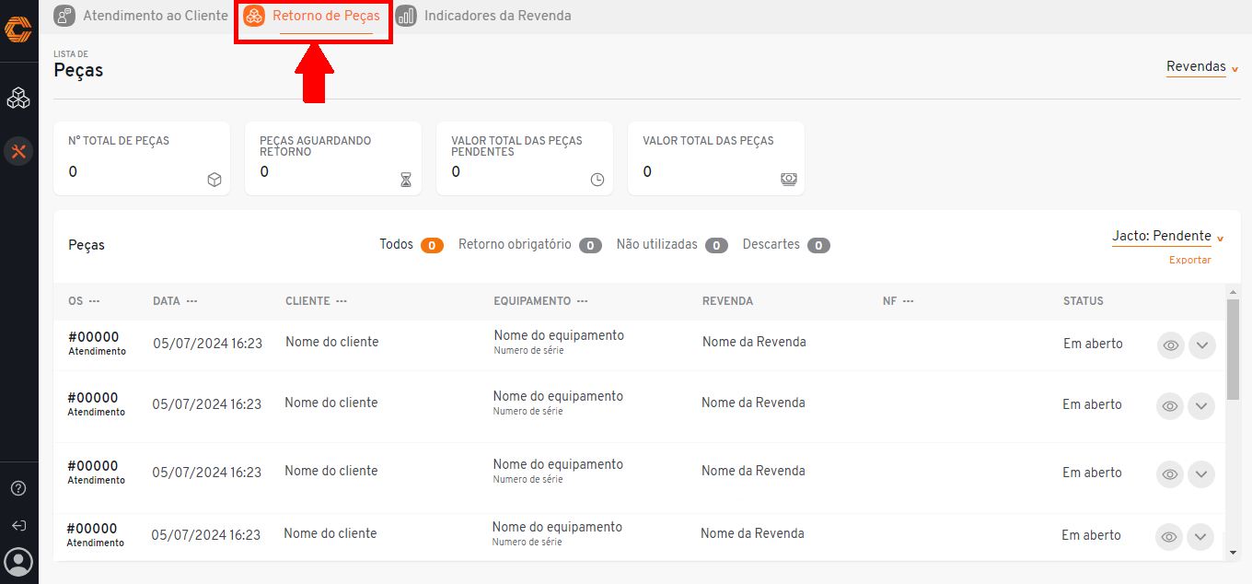This screenshot has width=1252, height=584.
Task: Click the Nº Total de Peças card
Action: click(x=142, y=158)
